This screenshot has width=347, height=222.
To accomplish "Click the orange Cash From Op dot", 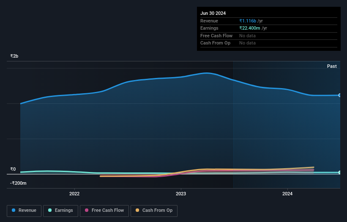I will [x=137, y=210].
